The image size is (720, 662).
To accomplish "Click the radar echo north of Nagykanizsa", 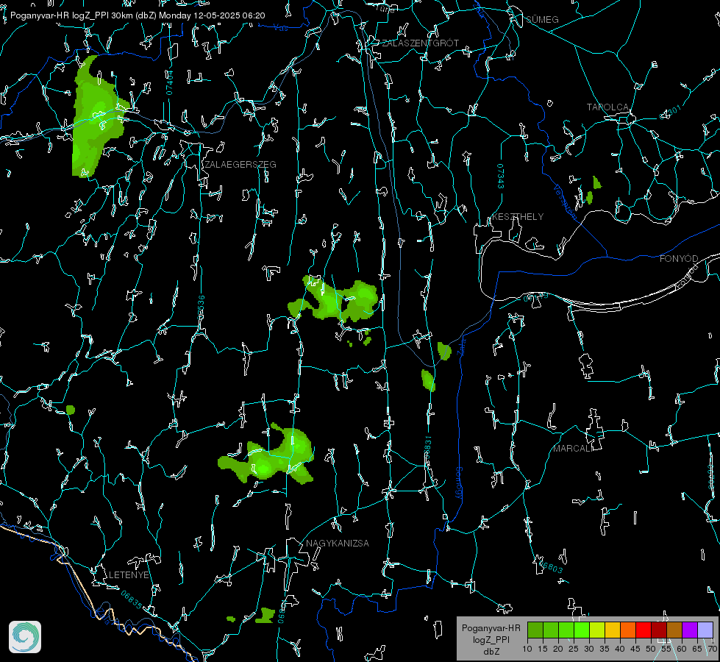I will coord(267,455).
